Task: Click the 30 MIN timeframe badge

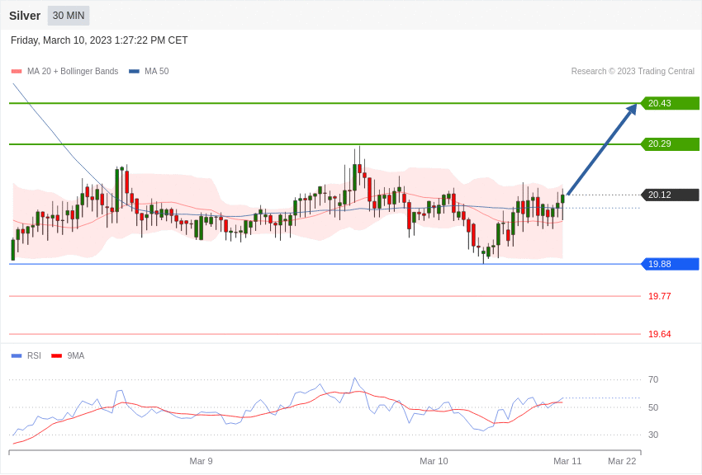Action: (69, 16)
